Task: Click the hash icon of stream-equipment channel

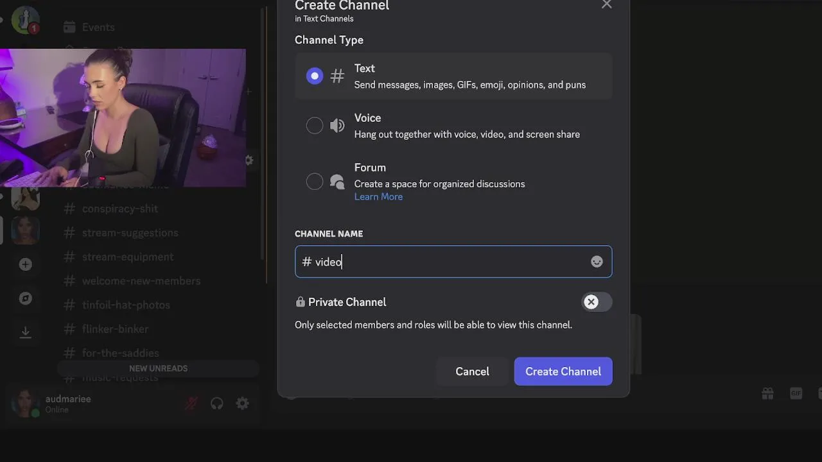Action: 69,257
